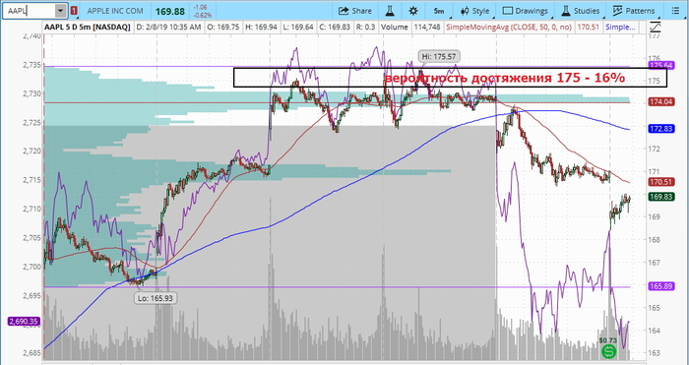The image size is (689, 365).
Task: Click the green 169.83 last price tag
Action: (x=662, y=197)
